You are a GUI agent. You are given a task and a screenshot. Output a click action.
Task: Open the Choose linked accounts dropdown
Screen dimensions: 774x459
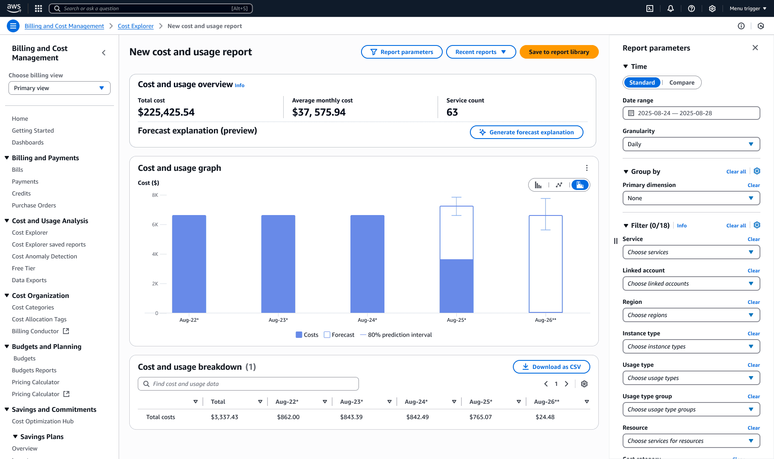coord(691,283)
